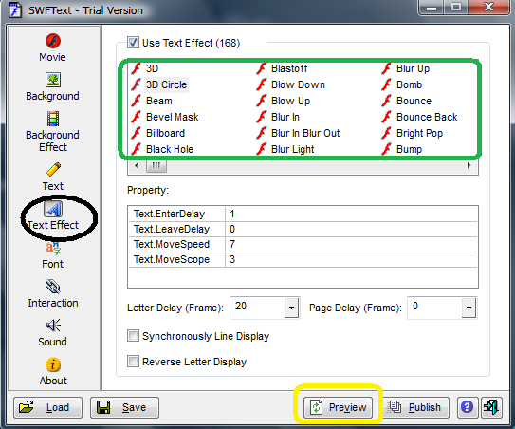The width and height of the screenshot is (515, 429).
Task: Select the Interaction link icon
Action: click(x=53, y=287)
